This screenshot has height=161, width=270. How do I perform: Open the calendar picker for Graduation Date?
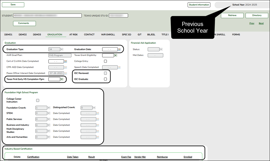coord(119,49)
